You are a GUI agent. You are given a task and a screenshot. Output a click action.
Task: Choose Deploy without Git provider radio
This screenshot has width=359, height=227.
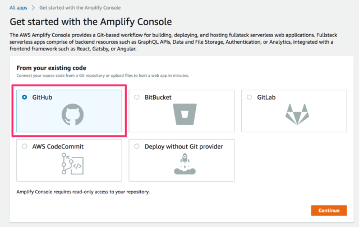[x=137, y=146]
